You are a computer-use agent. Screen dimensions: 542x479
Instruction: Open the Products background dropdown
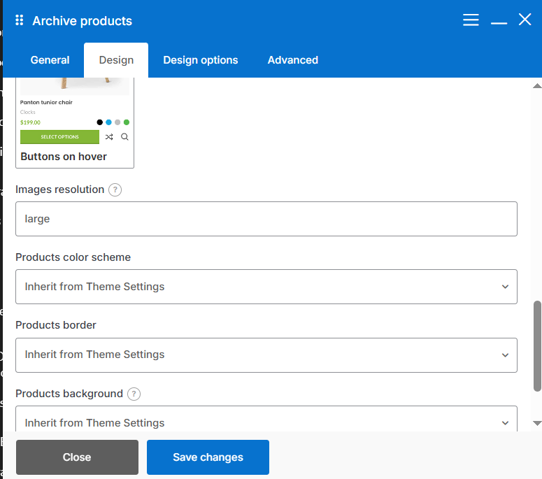coord(266,419)
